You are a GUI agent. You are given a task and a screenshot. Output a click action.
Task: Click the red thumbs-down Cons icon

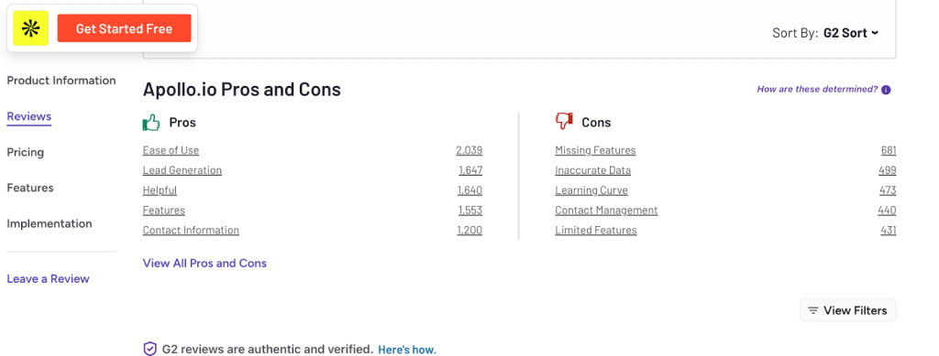click(564, 121)
